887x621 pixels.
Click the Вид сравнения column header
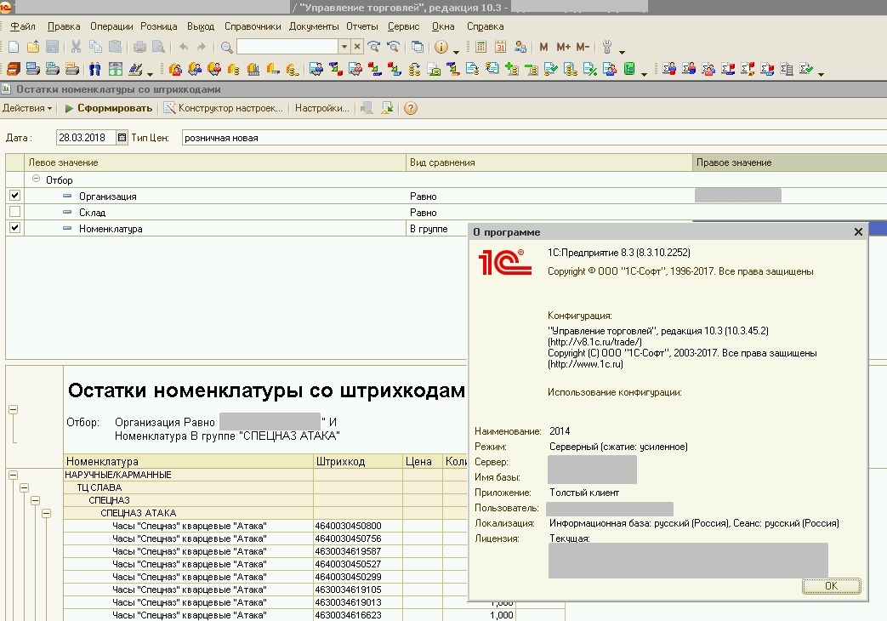[x=549, y=162]
